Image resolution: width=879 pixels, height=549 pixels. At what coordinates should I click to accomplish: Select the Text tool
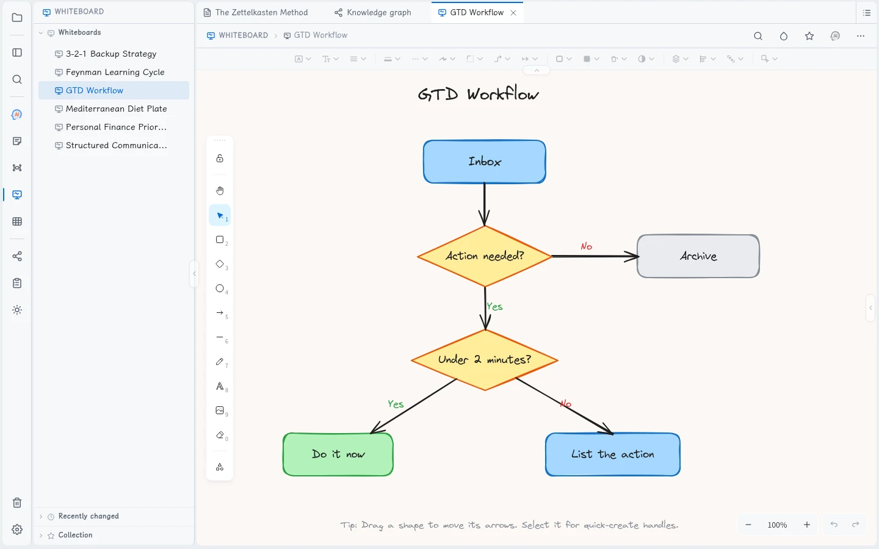pos(220,386)
